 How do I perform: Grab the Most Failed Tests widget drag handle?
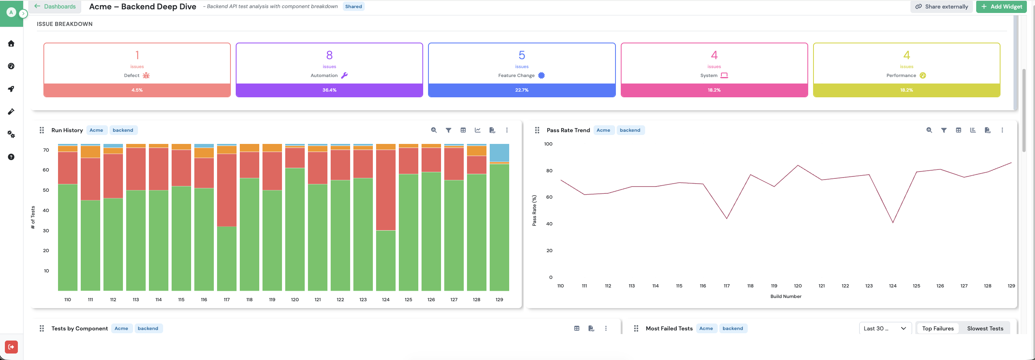coord(636,328)
